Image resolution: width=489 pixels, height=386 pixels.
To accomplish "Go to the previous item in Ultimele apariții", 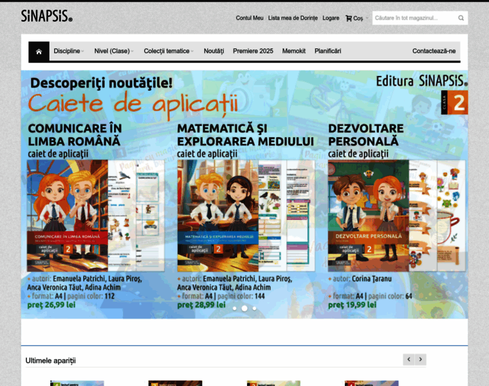I will tap(409, 360).
